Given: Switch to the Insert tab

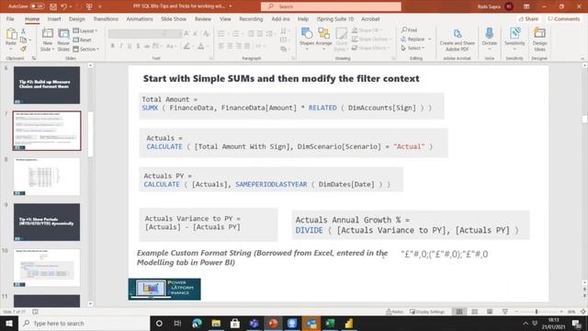Looking at the screenshot, I should (54, 18).
